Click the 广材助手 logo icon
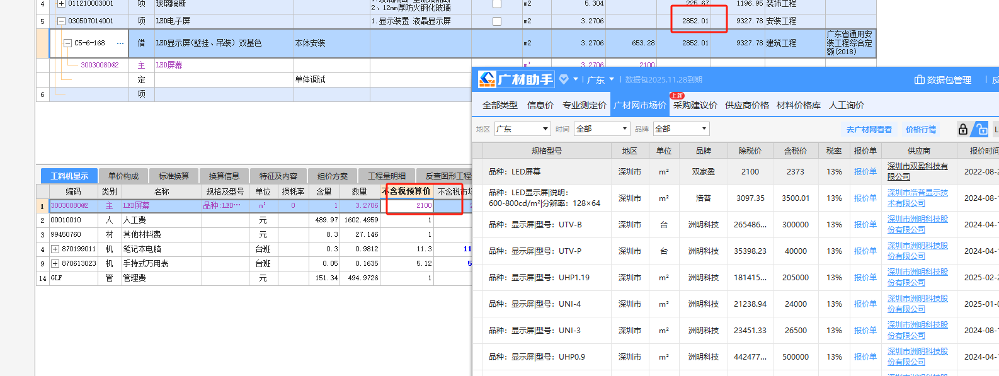The width and height of the screenshot is (999, 376). [487, 79]
